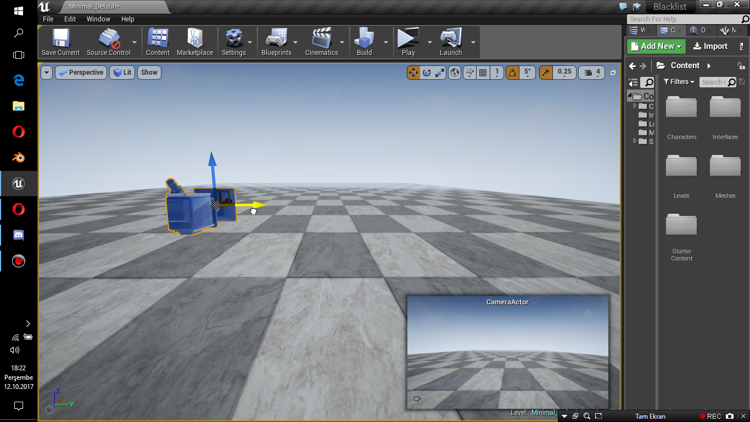Toggle rotation snapping angle icon
Viewport: 750px width, 422px height.
point(512,72)
